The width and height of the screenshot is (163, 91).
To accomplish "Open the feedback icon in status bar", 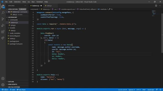I will (157, 90).
